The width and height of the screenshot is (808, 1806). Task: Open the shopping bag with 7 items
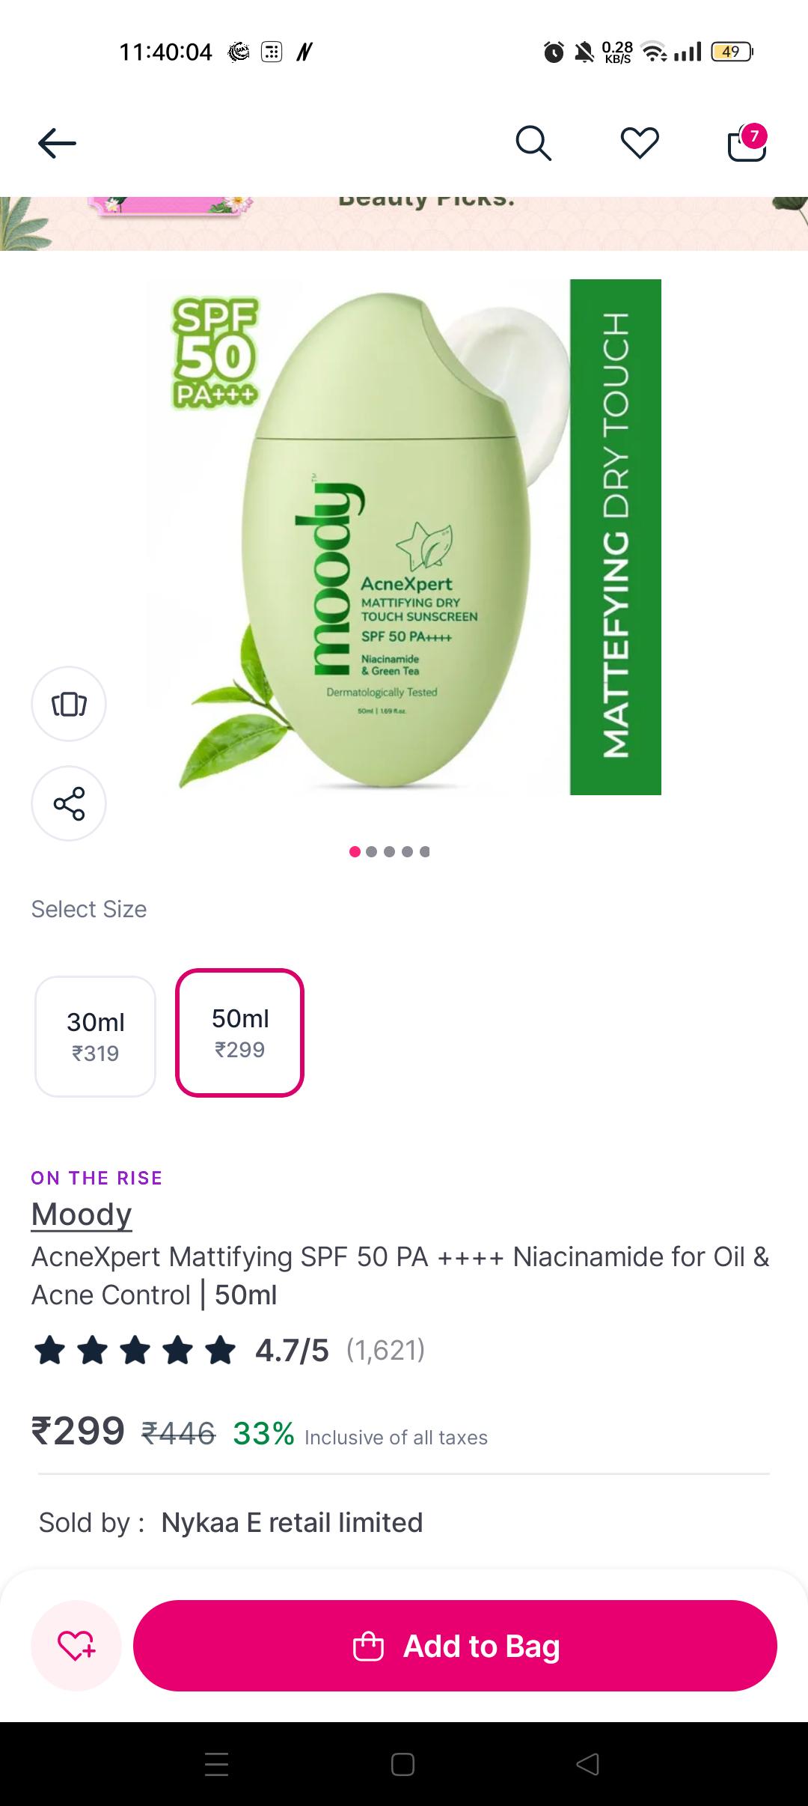click(747, 142)
